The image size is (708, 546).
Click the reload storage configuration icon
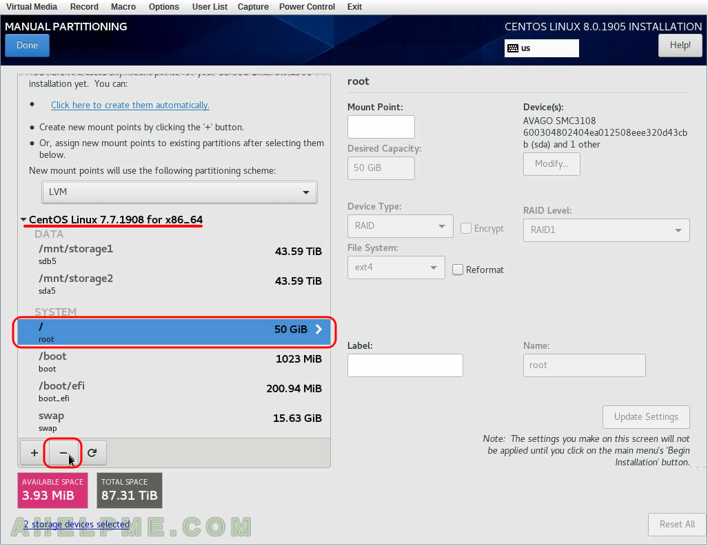pos(92,452)
